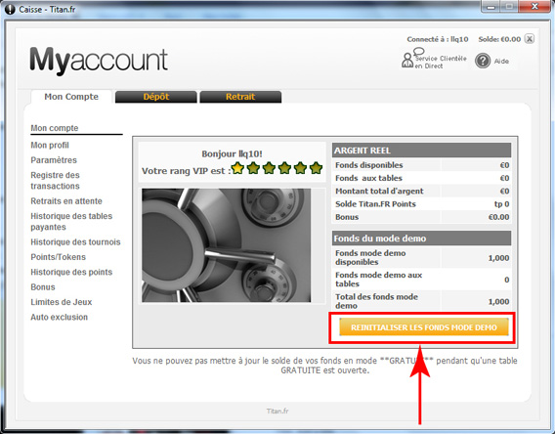
Task: Click the Titan.fr footer text
Action: [277, 411]
